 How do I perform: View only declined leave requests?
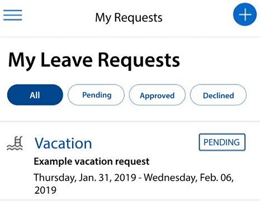click(218, 95)
